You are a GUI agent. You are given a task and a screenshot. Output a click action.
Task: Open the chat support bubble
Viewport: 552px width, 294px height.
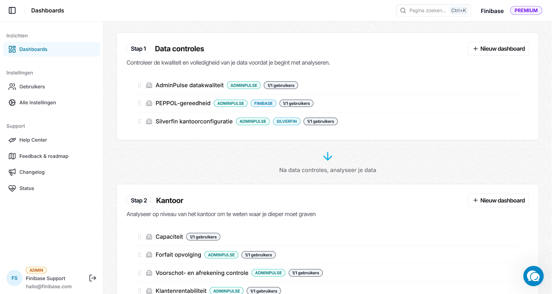pyautogui.click(x=533, y=276)
